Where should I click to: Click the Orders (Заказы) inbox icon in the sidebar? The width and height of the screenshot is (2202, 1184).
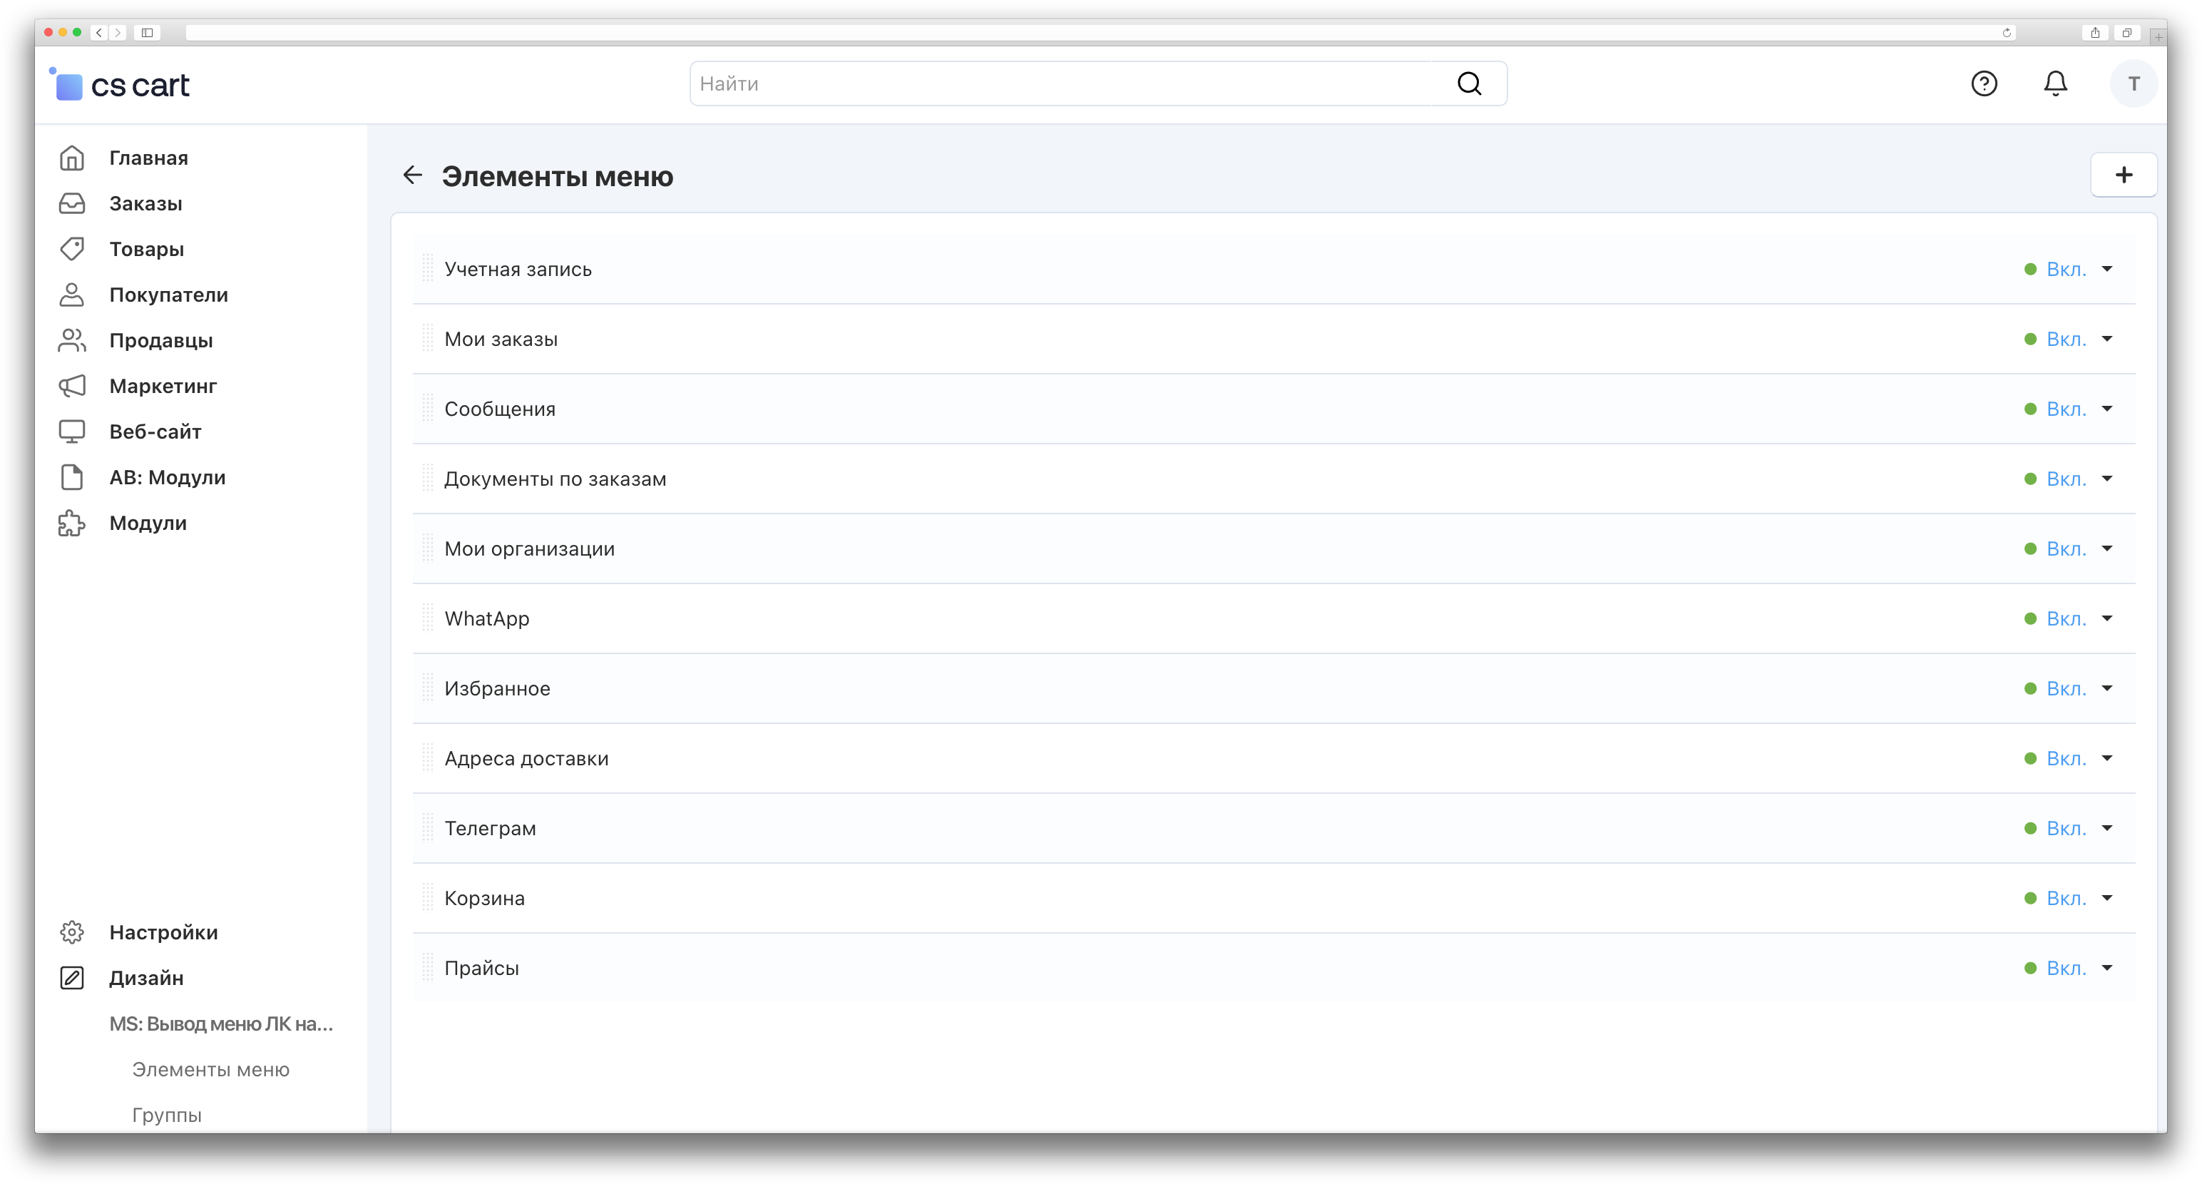tap(72, 203)
